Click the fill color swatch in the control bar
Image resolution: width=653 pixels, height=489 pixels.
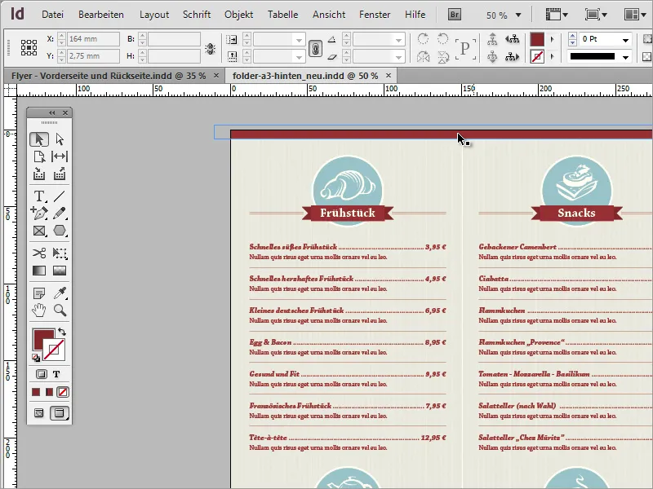[537, 40]
